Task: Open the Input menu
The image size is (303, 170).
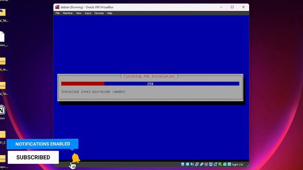Action: click(88, 13)
